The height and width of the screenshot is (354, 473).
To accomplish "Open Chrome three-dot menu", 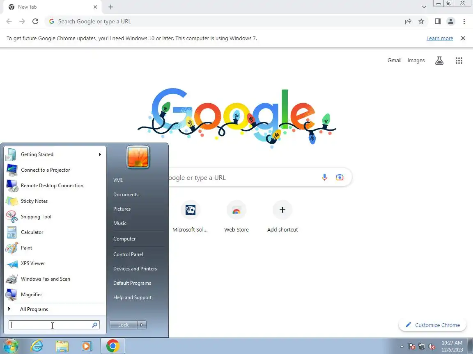I will pos(464,21).
